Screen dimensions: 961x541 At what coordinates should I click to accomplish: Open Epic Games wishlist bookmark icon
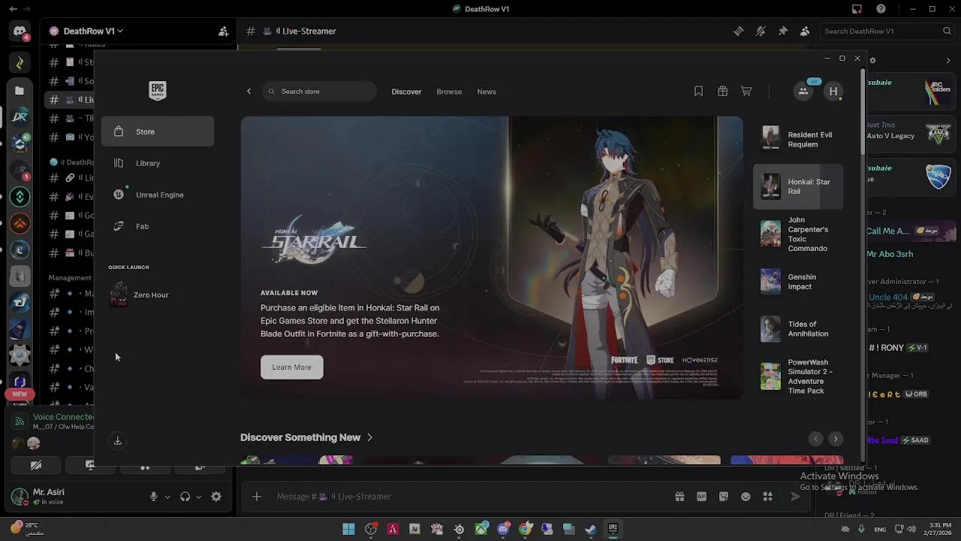(x=698, y=91)
